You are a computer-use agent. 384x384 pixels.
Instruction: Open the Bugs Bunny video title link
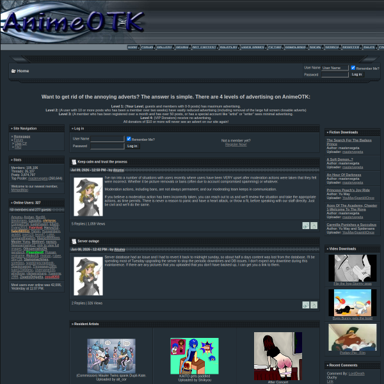(x=353, y=318)
